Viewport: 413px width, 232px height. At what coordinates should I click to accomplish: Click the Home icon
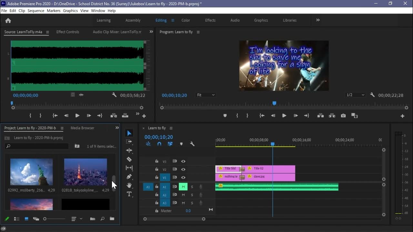point(8,20)
